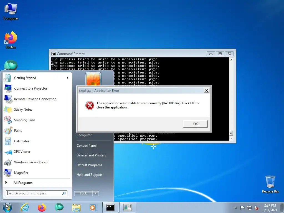The image size is (284, 213).
Task: Click the taskbar program icon beside Command Prompt
Action: tap(128, 207)
